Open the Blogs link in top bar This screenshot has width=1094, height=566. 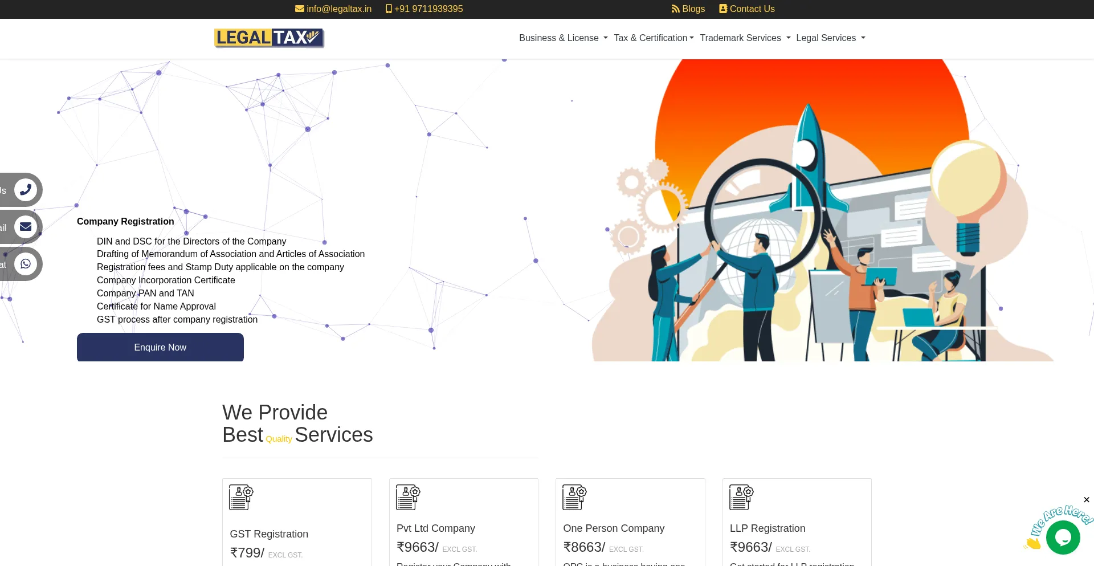click(x=688, y=9)
